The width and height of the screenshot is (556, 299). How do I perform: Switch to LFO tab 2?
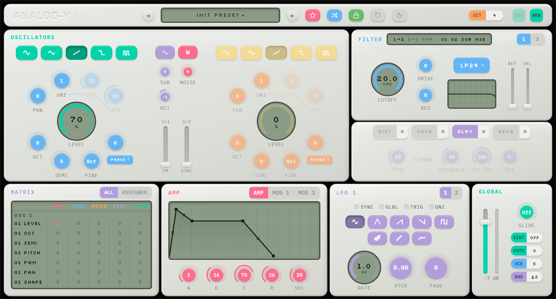click(456, 193)
